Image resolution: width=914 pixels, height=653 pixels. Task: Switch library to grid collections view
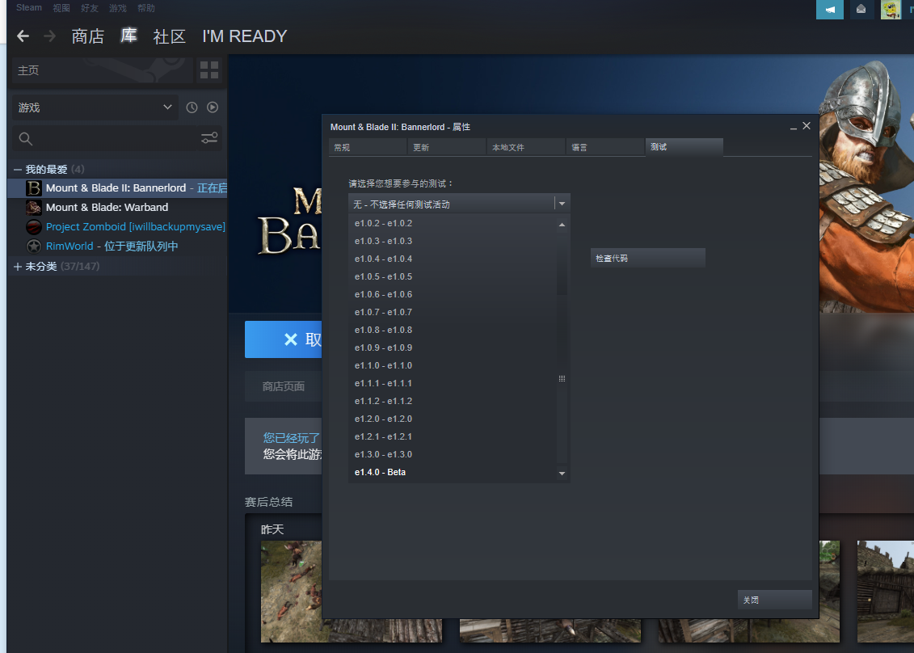[209, 70]
